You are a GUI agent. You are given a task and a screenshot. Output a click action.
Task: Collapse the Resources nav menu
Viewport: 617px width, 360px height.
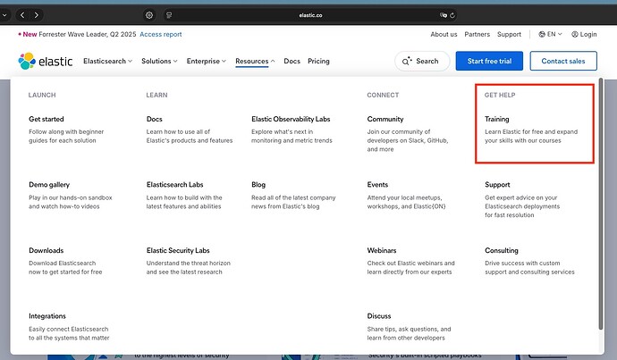click(255, 61)
